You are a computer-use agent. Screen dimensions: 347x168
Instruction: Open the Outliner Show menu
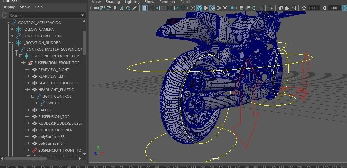pyautogui.click(x=25, y=7)
